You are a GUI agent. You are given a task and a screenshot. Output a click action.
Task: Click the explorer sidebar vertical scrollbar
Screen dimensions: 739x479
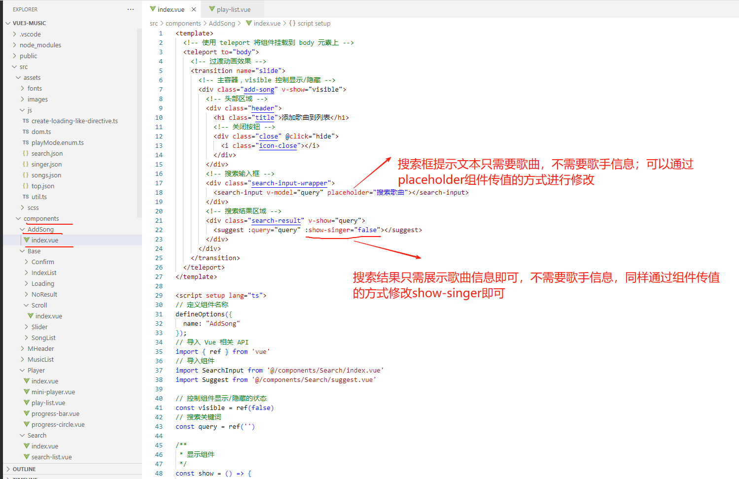click(140, 123)
